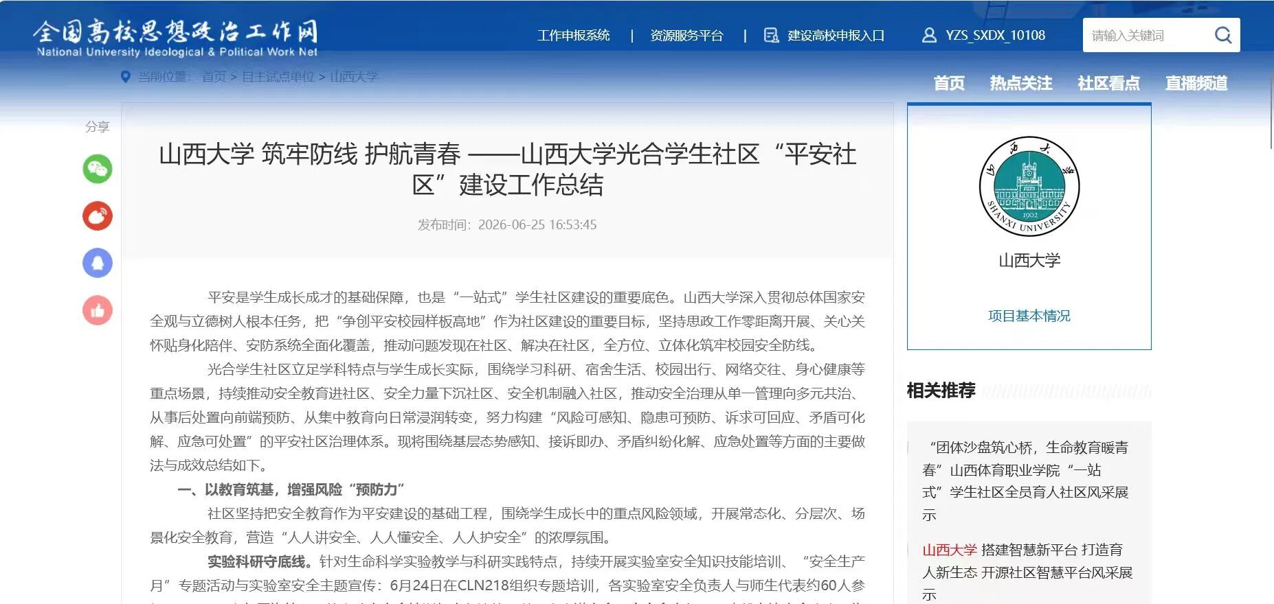Viewport: 1274px width, 604px height.
Task: Open 资源服务平台 link
Action: point(686,35)
